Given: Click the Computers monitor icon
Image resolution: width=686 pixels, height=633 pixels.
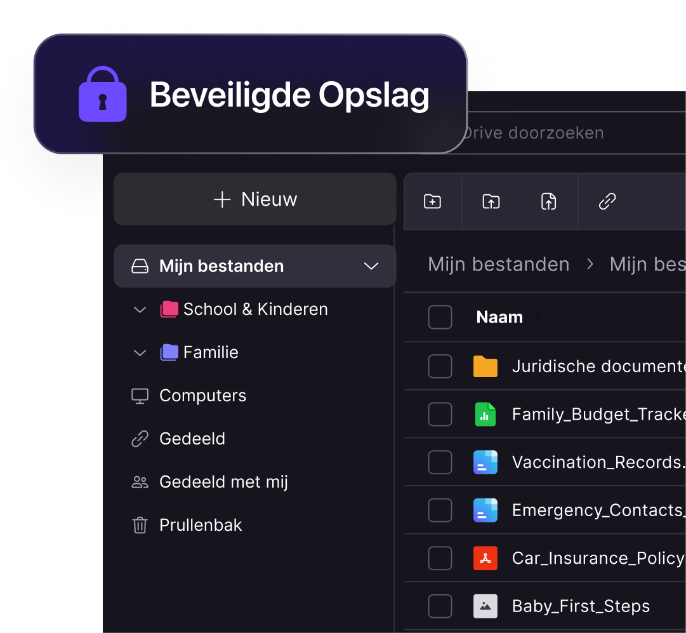Looking at the screenshot, I should 140,396.
